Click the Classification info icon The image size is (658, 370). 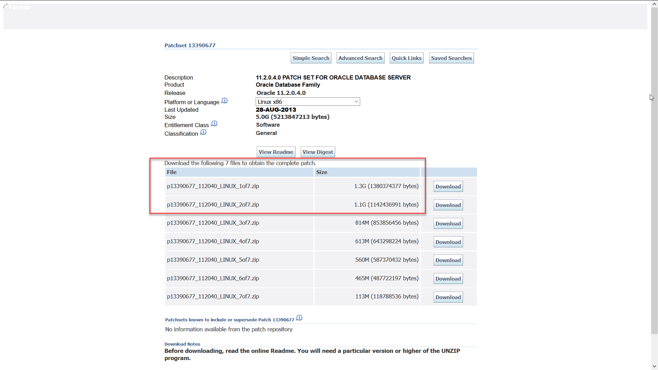coord(203,132)
